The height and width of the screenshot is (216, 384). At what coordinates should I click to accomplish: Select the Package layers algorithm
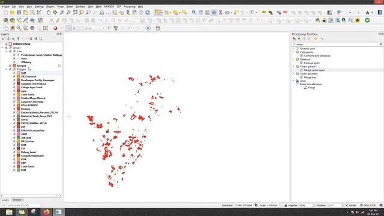click(312, 63)
